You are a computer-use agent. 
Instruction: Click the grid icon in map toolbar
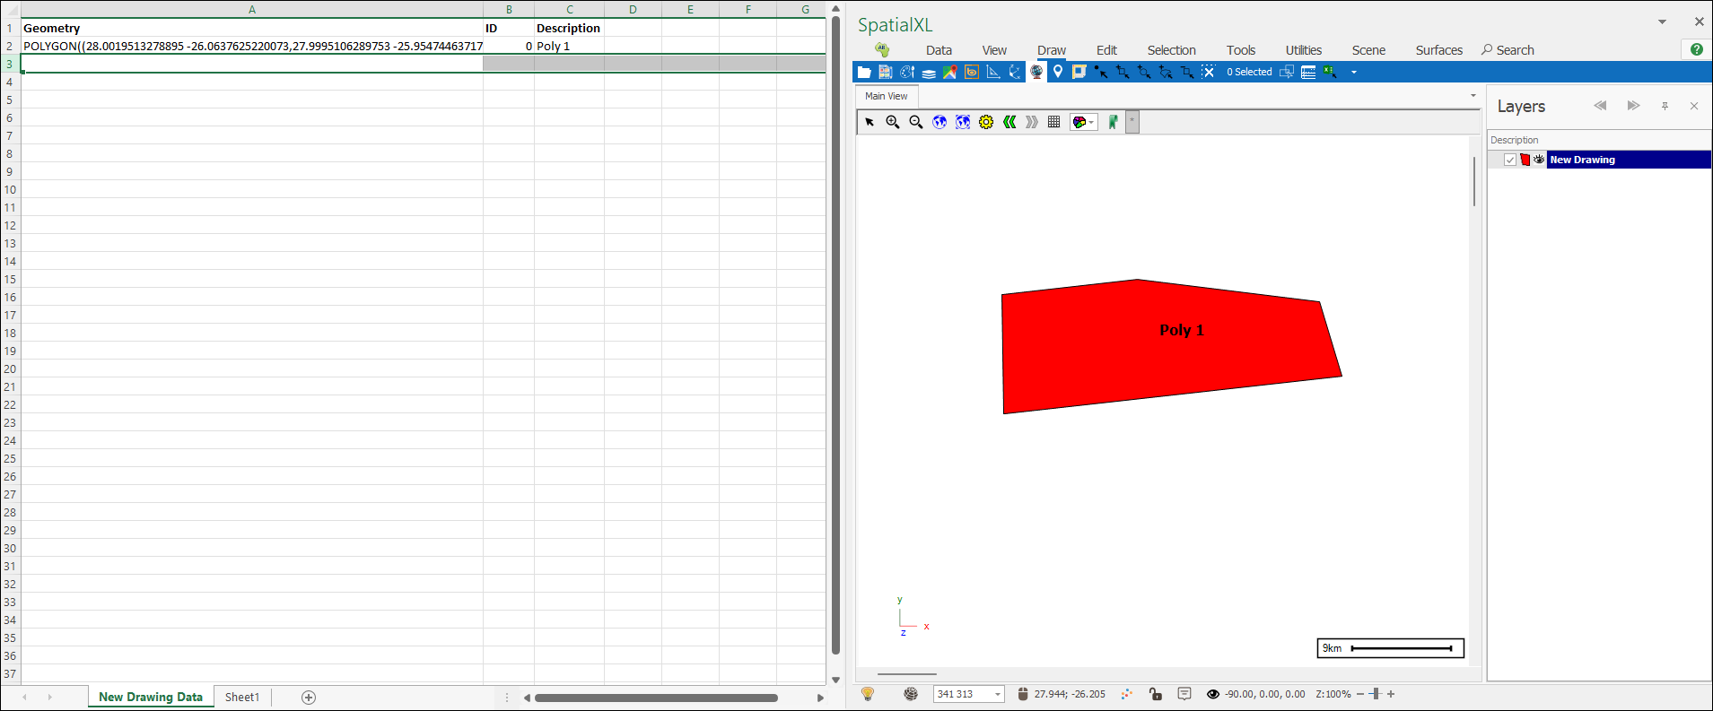point(1054,122)
